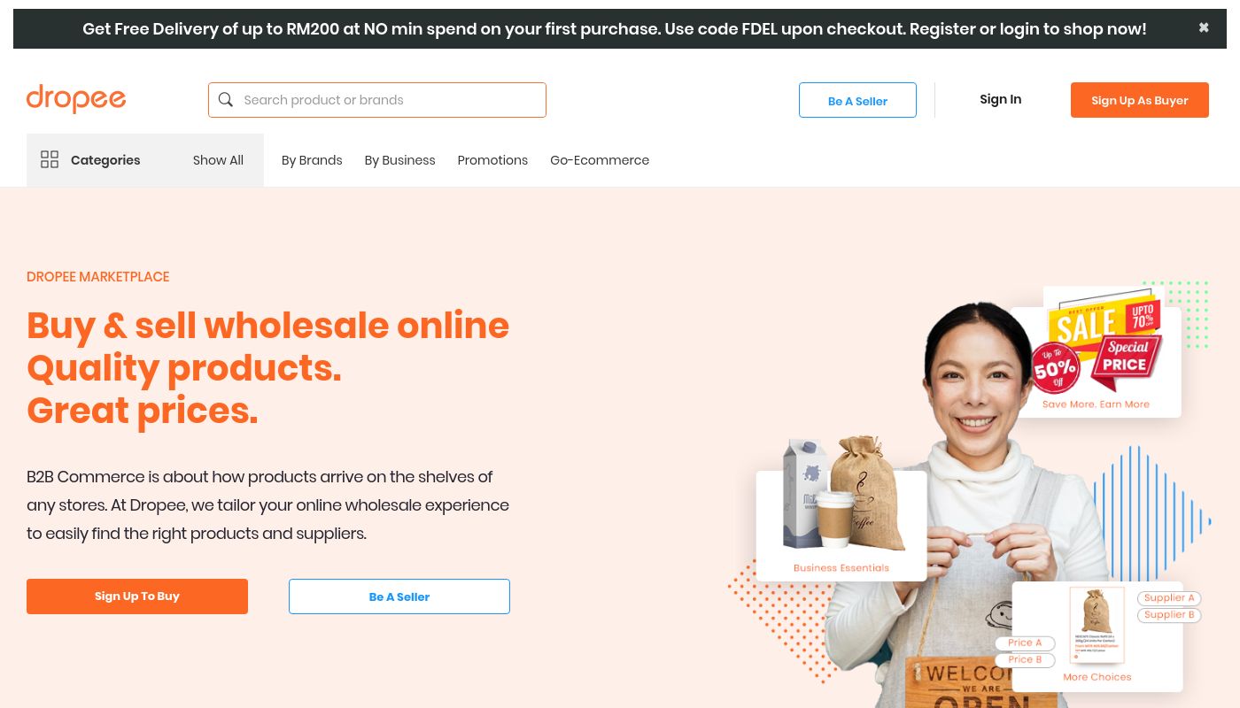Image resolution: width=1240 pixels, height=708 pixels.
Task: Go to Promotions page
Action: (x=492, y=160)
